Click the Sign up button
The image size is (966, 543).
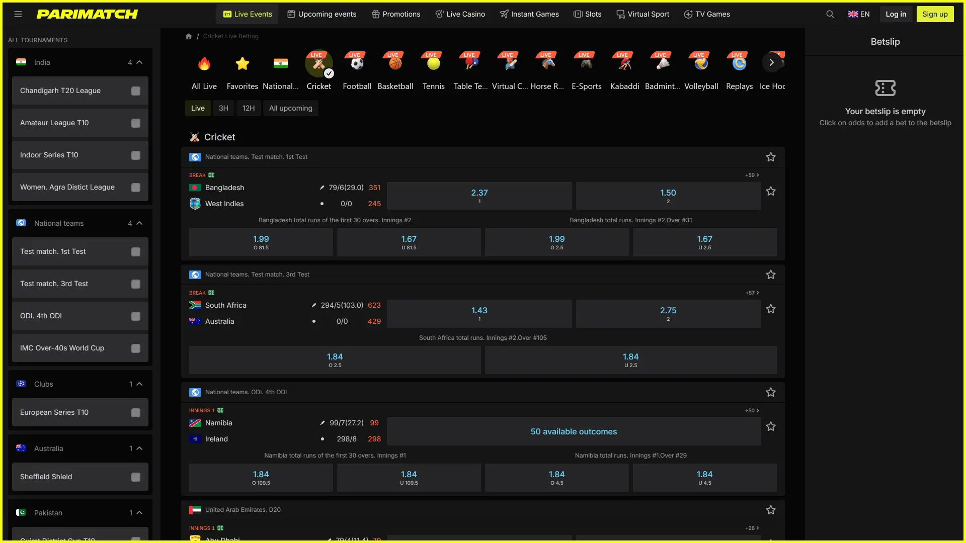pos(935,14)
